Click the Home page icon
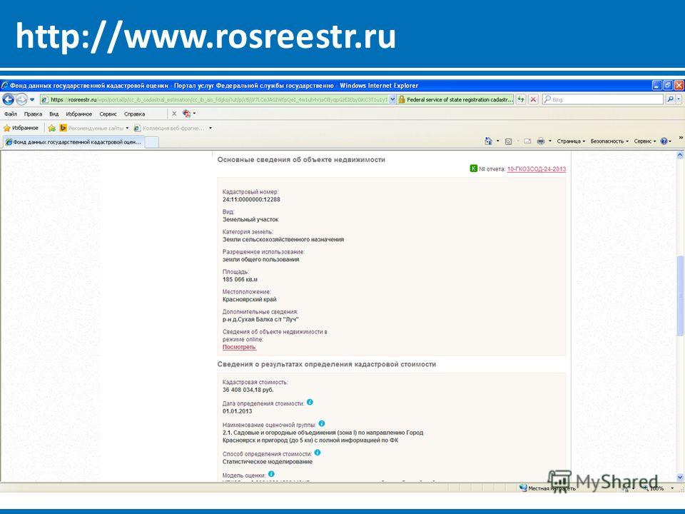Screen dimensions: 685x514 tap(488, 141)
